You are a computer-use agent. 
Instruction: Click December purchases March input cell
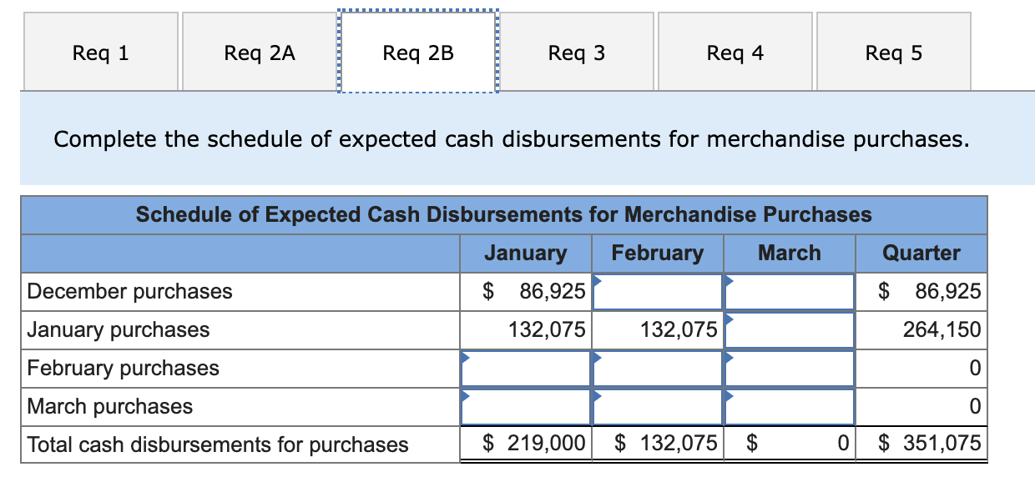click(x=790, y=292)
